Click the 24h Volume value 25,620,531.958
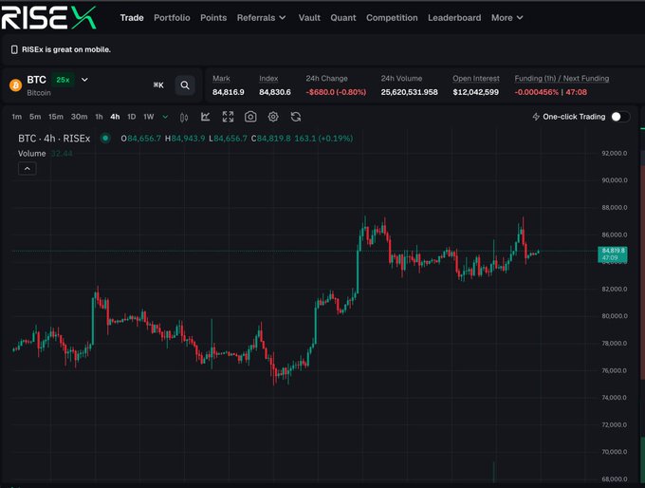645x488 pixels. click(410, 92)
